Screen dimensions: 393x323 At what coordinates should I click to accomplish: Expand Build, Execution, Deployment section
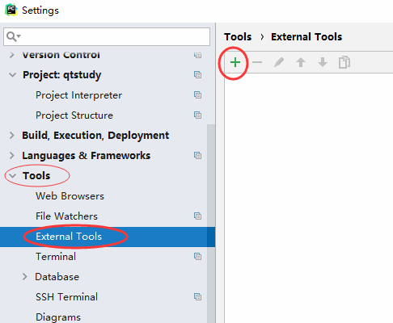[x=12, y=135]
